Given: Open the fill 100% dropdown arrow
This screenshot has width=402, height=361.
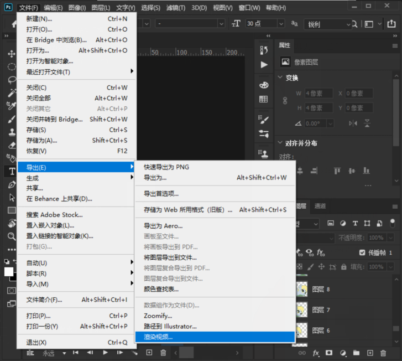Looking at the screenshot, I should [x=391, y=267].
